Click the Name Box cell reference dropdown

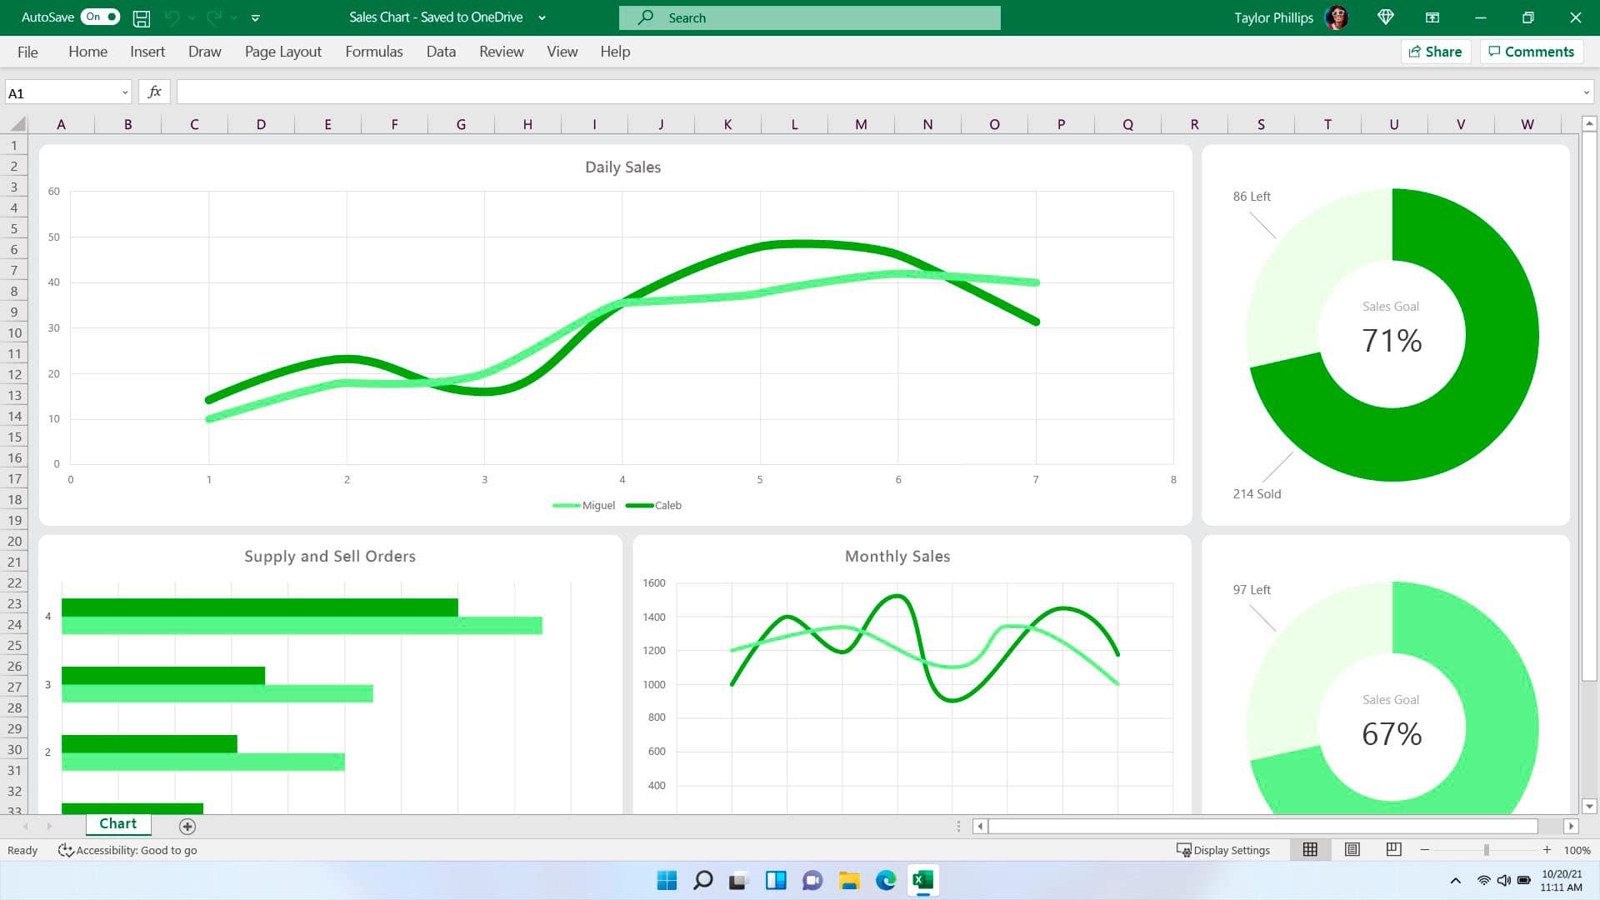coord(122,92)
